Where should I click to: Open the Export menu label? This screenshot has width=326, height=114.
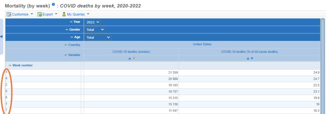click(x=48, y=14)
